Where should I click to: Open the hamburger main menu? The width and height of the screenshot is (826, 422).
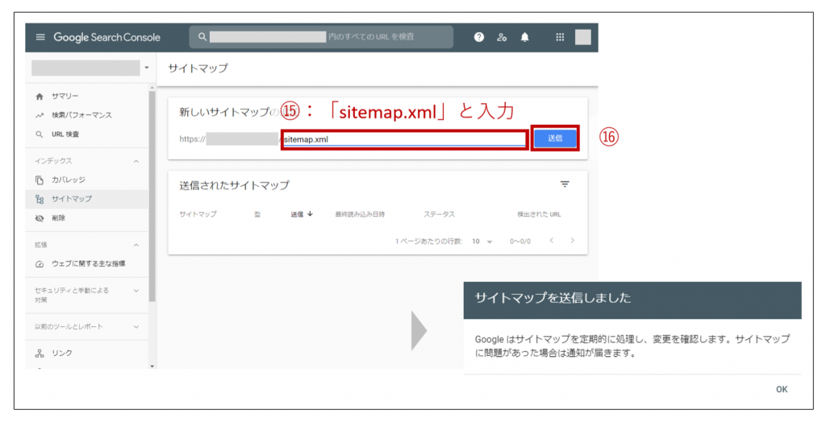40,37
